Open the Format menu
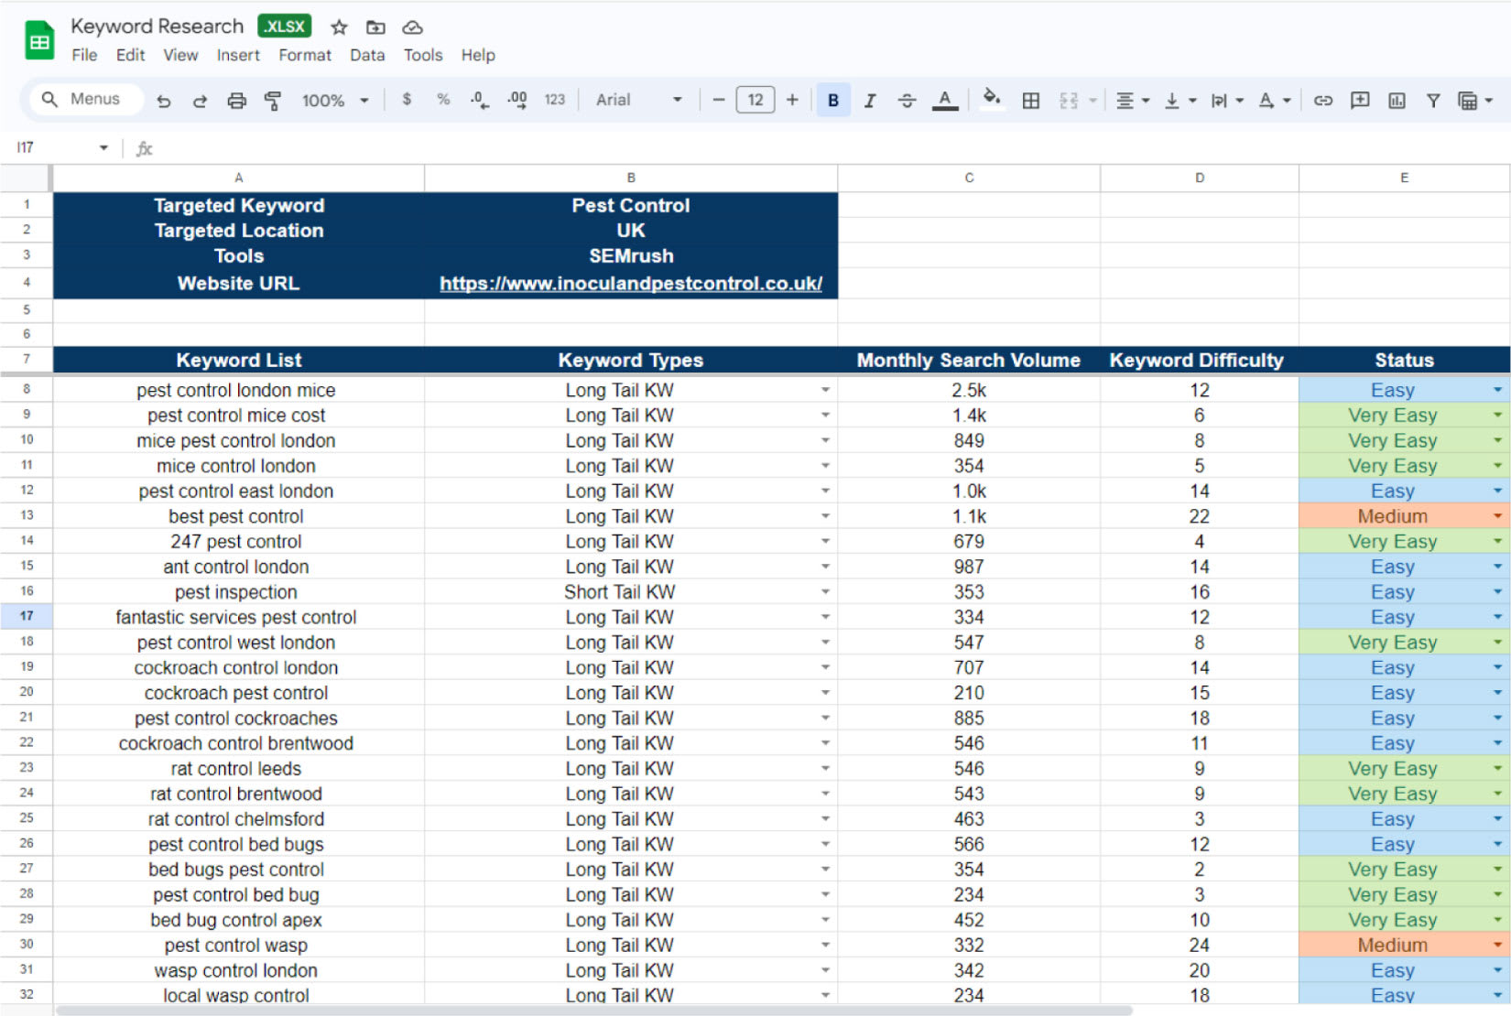Viewport: 1511px width, 1016px height. [x=304, y=55]
